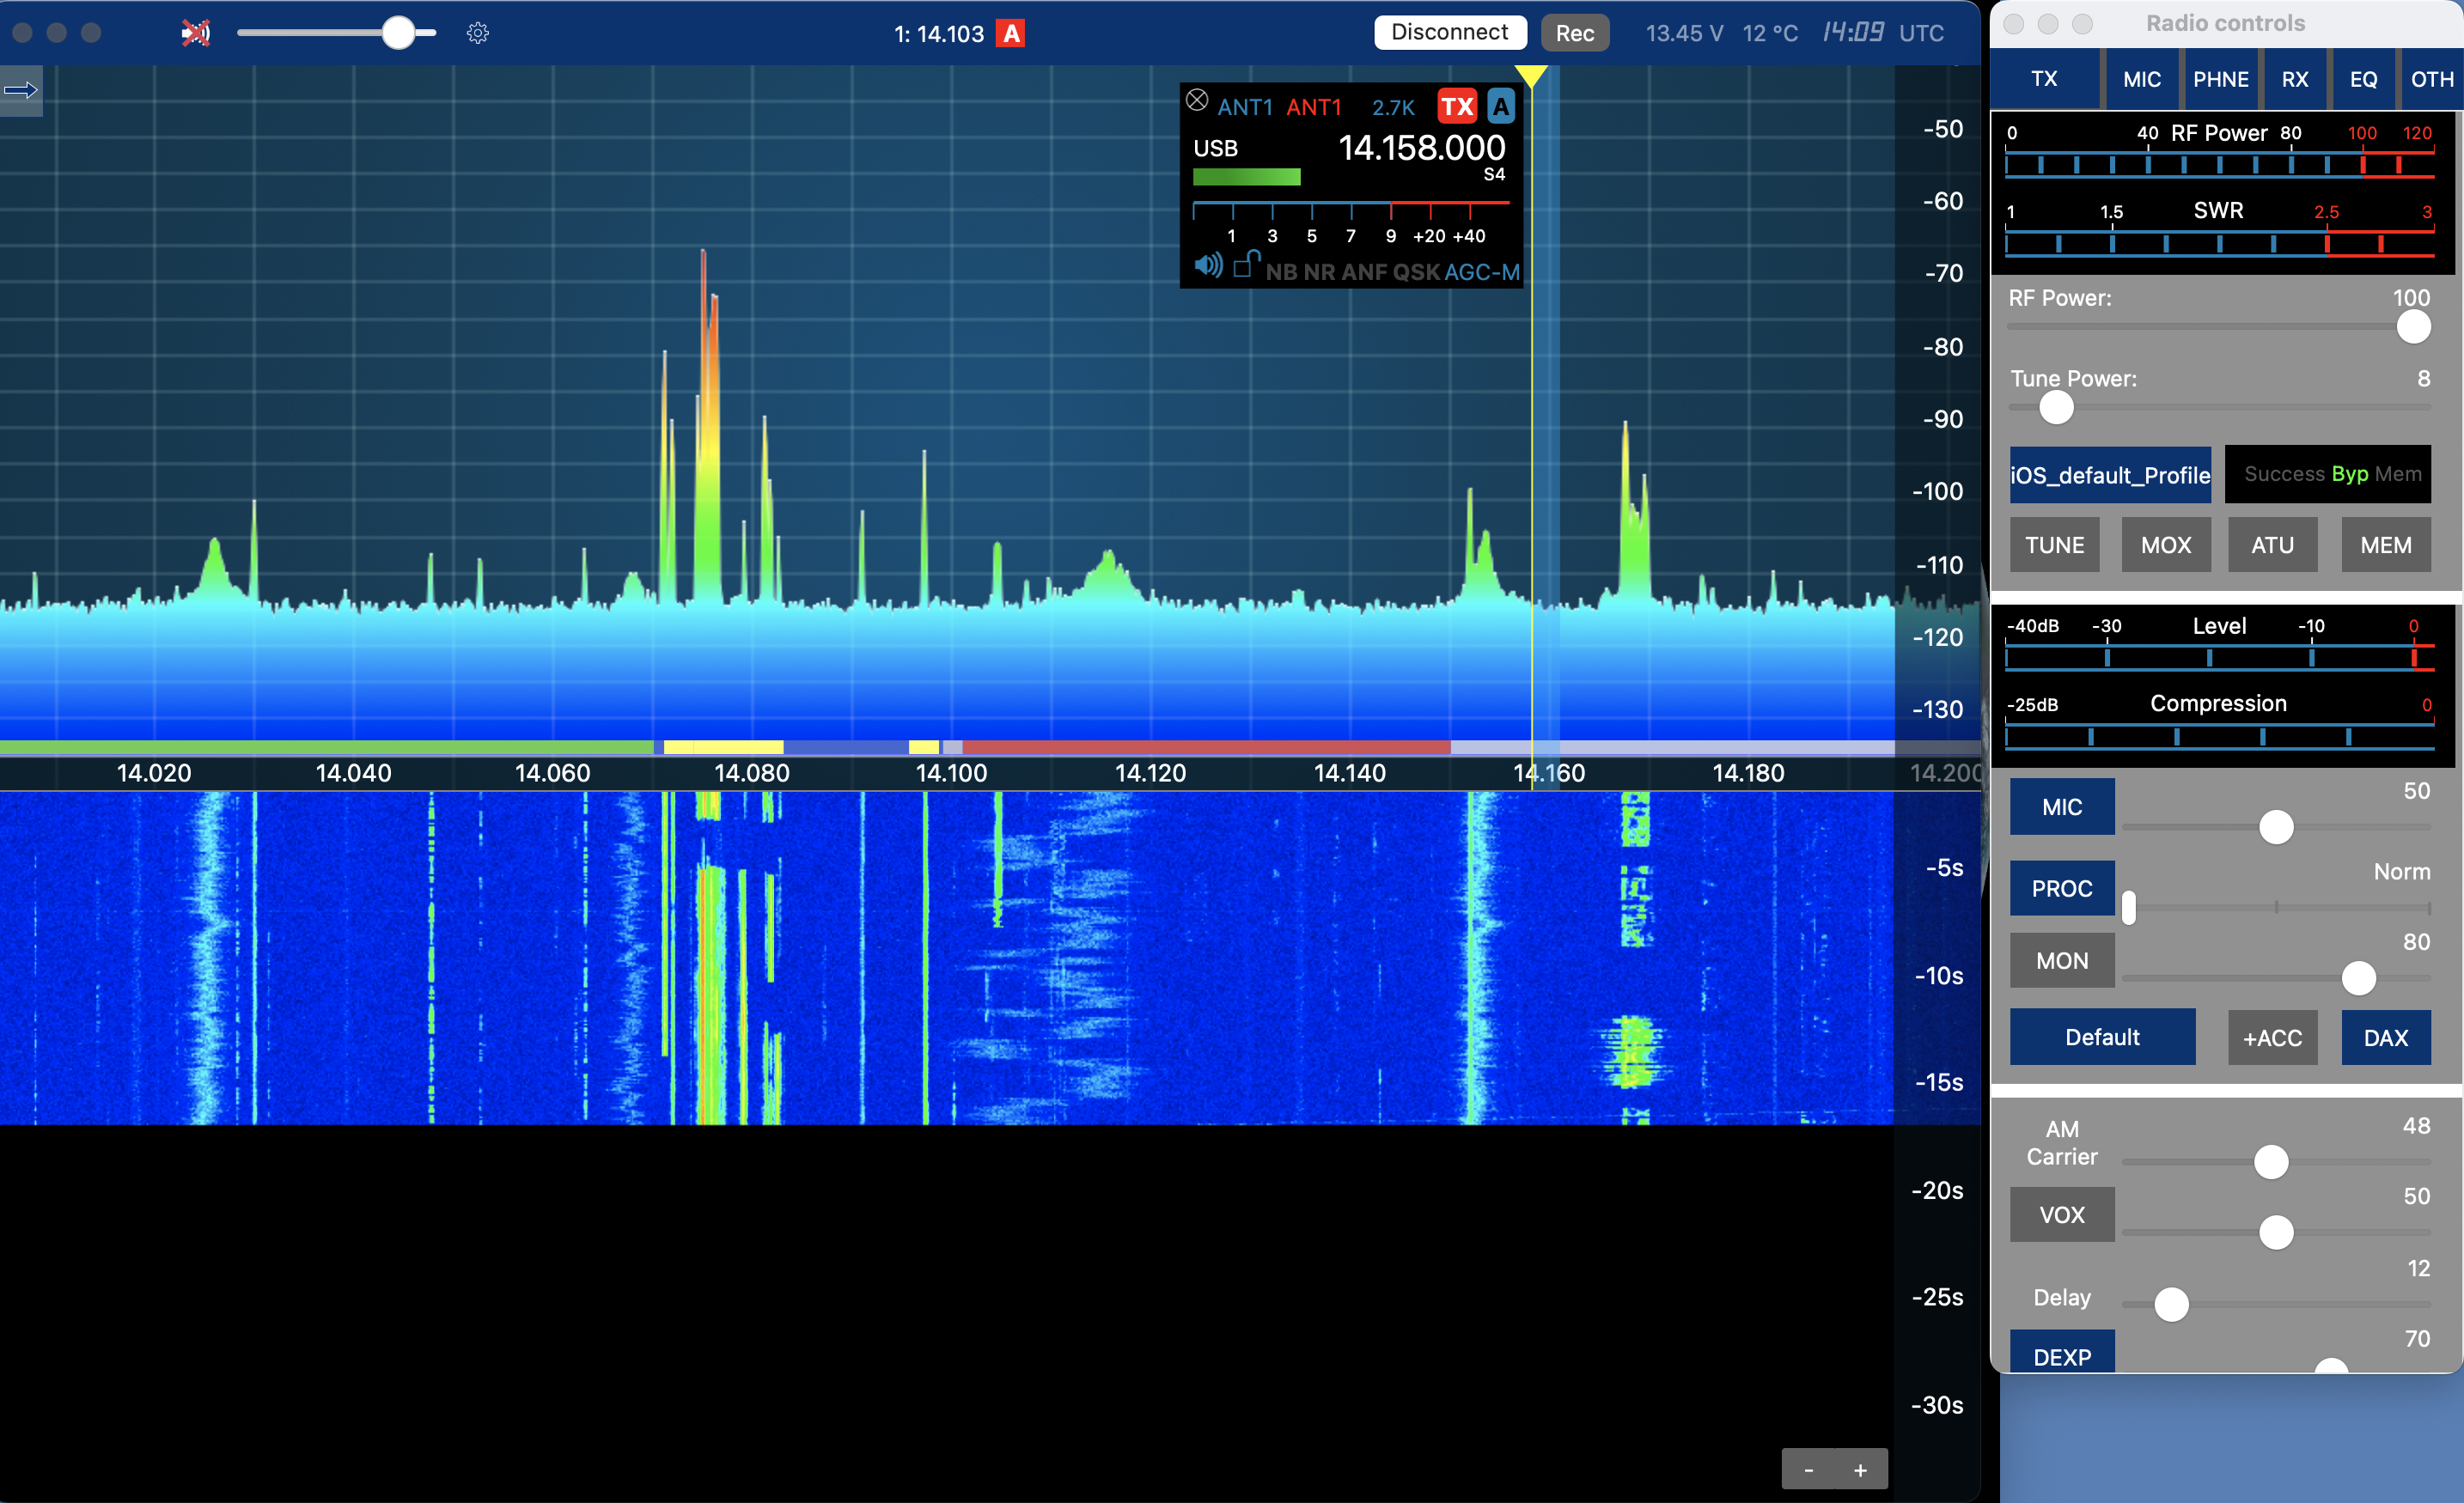2464x1503 pixels.
Task: Adjust the MON level slider
Action: (x=2276, y=978)
